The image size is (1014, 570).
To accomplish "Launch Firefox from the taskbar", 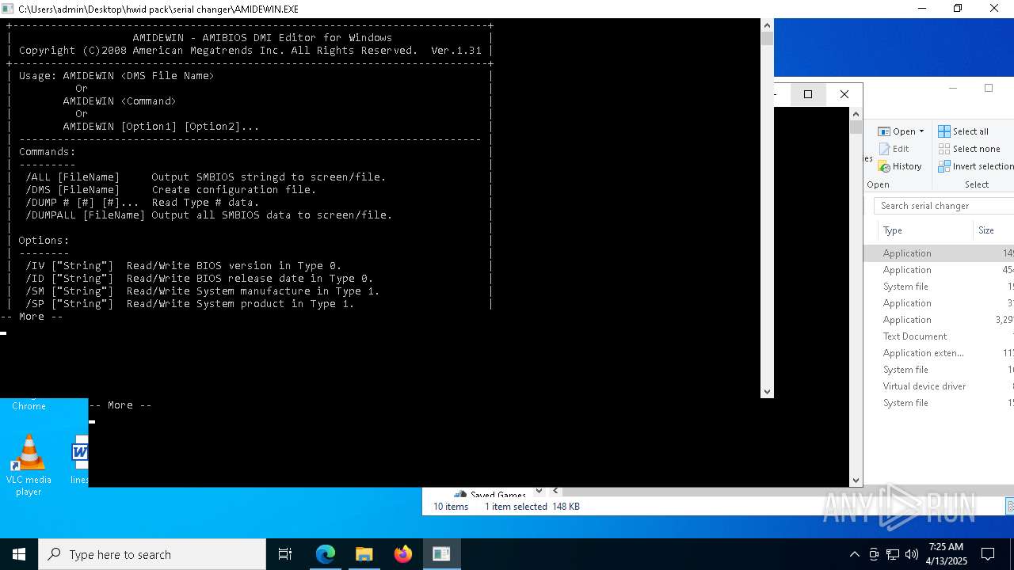I will click(x=403, y=554).
